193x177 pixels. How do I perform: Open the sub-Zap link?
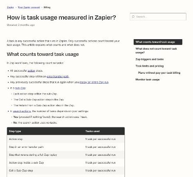[20, 88]
